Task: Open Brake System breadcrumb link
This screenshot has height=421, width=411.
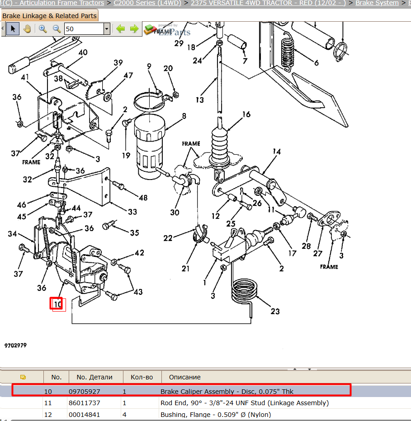Action: tap(377, 3)
